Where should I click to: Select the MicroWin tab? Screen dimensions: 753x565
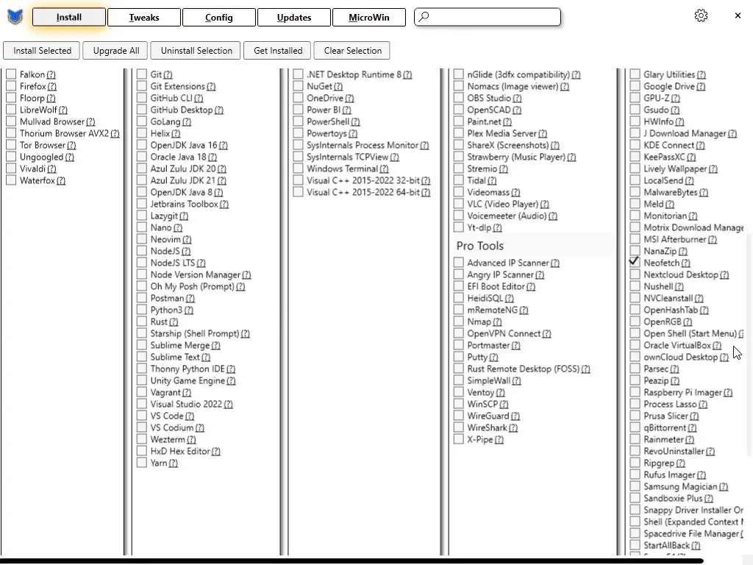point(369,18)
